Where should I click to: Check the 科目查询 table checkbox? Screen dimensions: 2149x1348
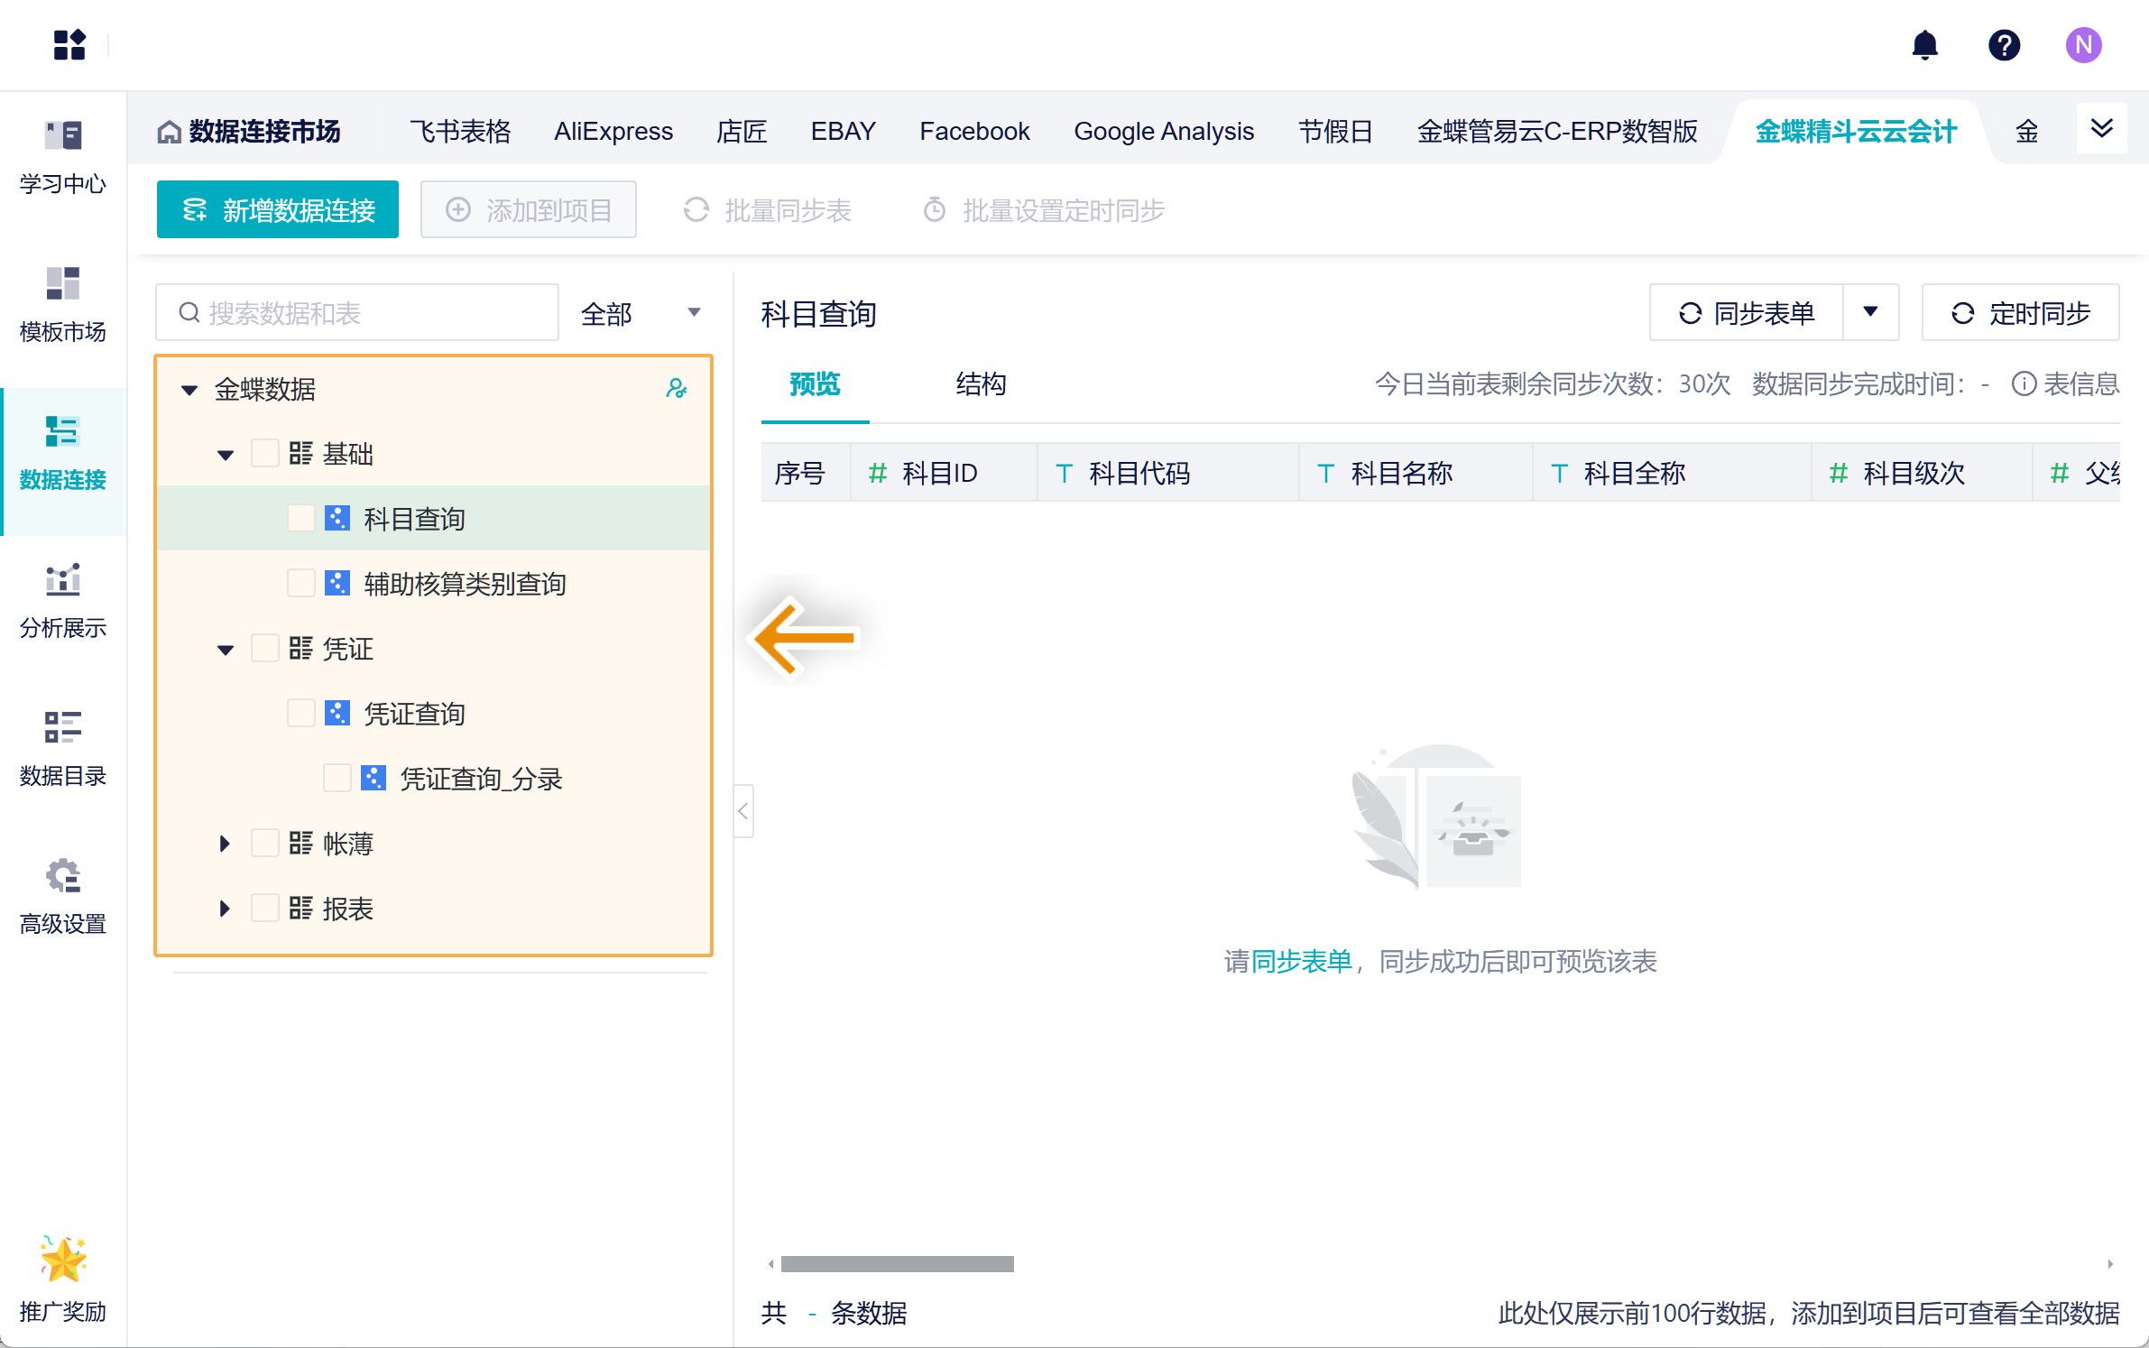(x=300, y=519)
